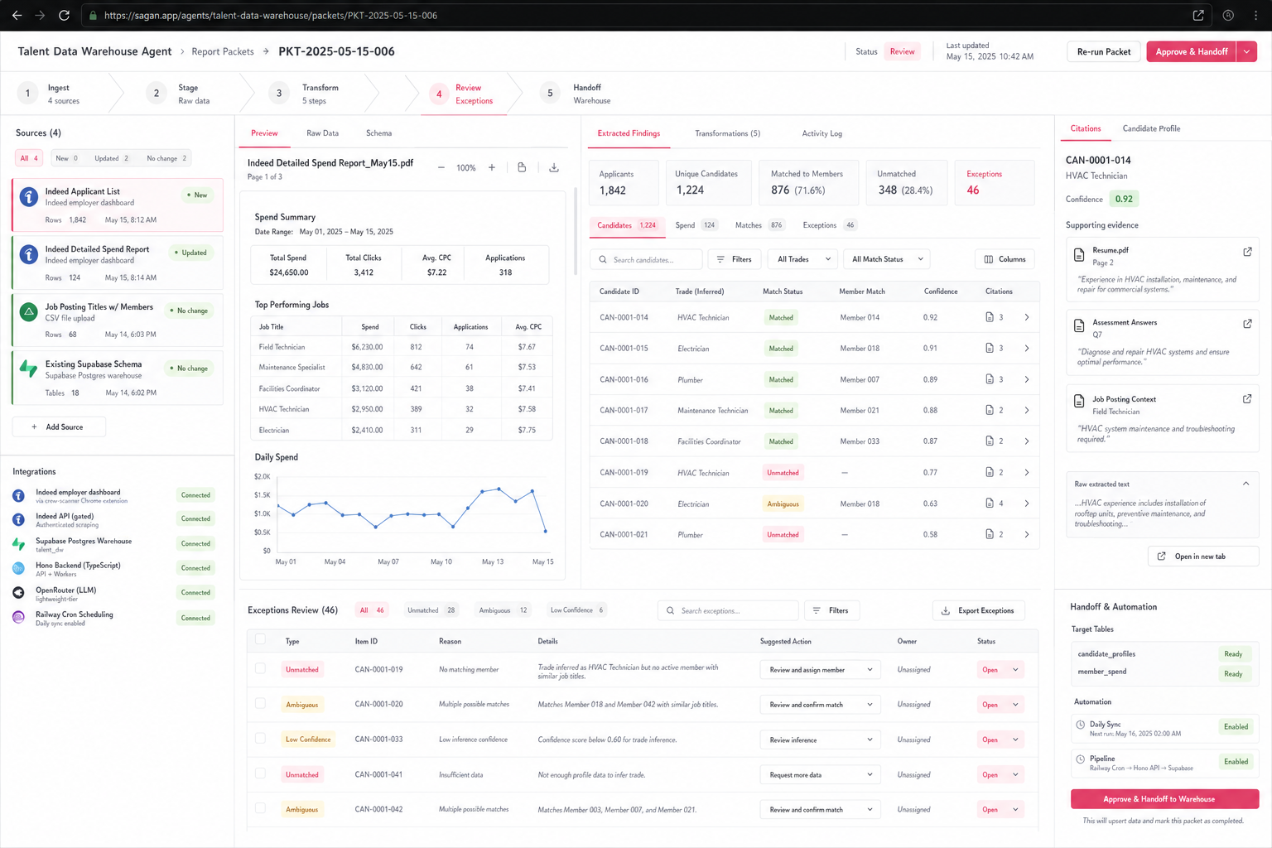Click Existing Supabase Schema source icon
The width and height of the screenshot is (1272, 848).
(29, 369)
